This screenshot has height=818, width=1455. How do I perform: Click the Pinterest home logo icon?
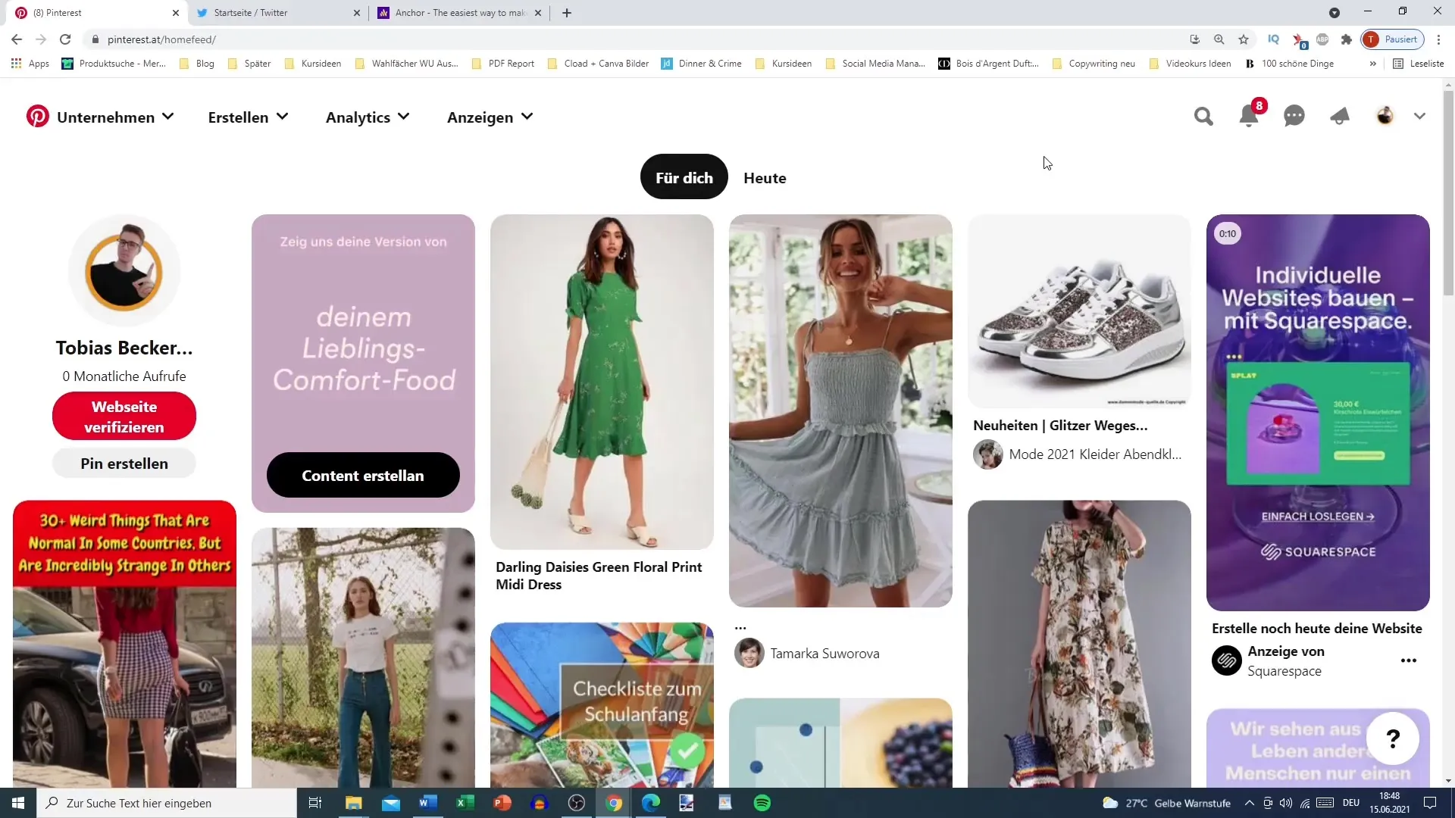click(37, 117)
